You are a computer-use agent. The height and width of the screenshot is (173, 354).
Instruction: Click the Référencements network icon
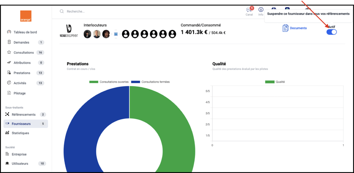(x=7, y=115)
